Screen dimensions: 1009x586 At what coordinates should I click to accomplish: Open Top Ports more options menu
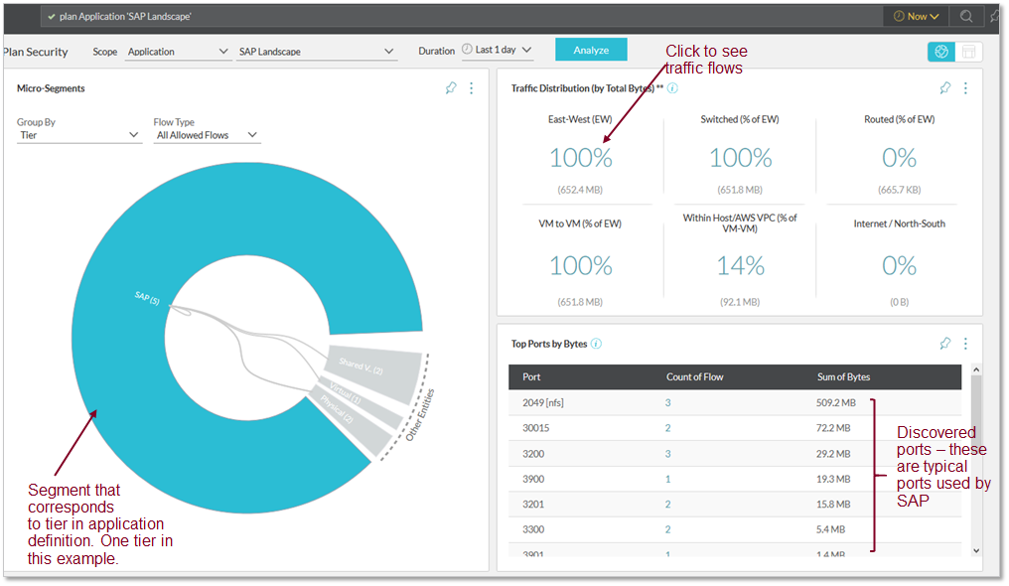965,344
